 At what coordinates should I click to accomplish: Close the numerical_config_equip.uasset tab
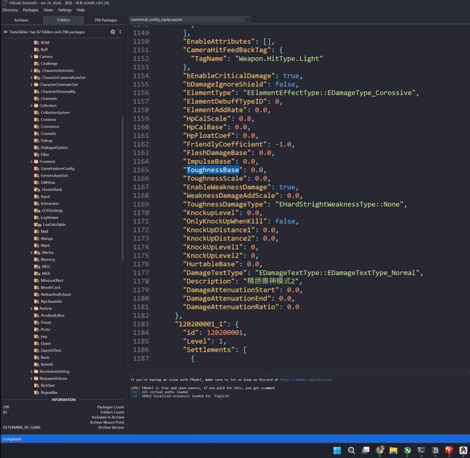point(247,20)
